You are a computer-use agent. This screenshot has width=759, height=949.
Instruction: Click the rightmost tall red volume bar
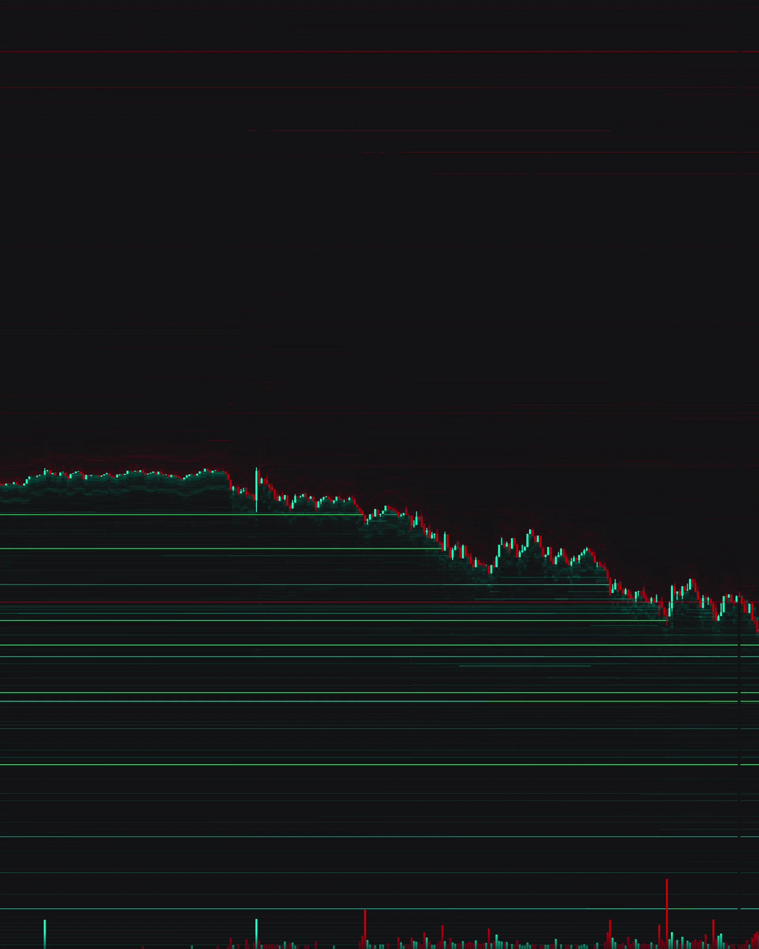coord(713,933)
